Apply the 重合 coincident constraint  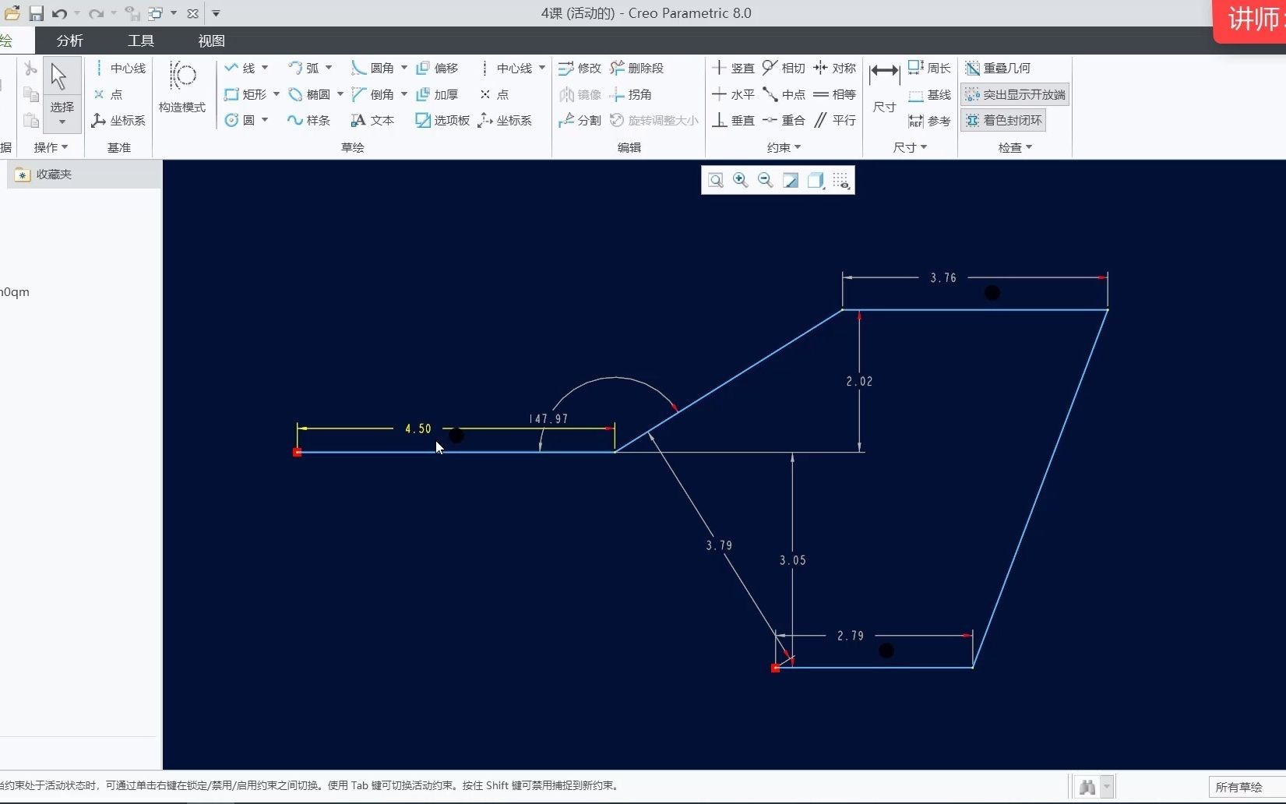click(x=784, y=120)
